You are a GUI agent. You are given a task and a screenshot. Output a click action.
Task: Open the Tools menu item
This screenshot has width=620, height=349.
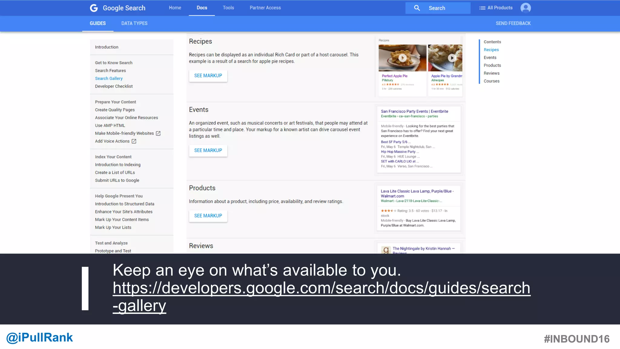click(x=228, y=8)
